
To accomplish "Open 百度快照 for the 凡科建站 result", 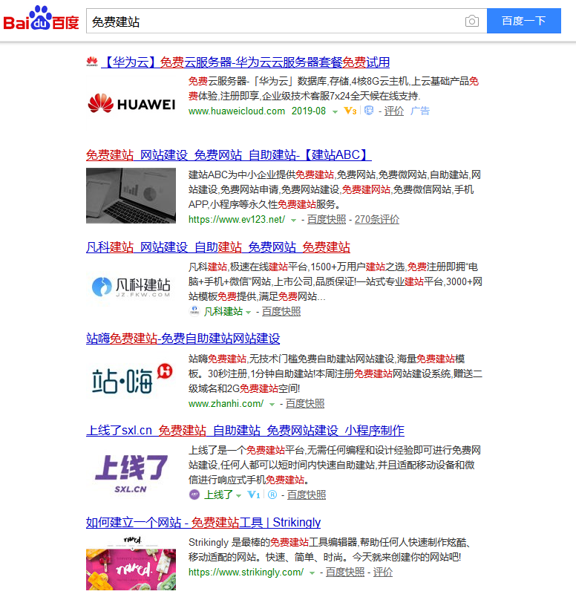I will coord(281,311).
